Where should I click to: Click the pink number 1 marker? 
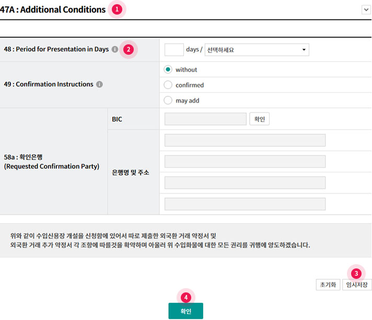pos(117,9)
